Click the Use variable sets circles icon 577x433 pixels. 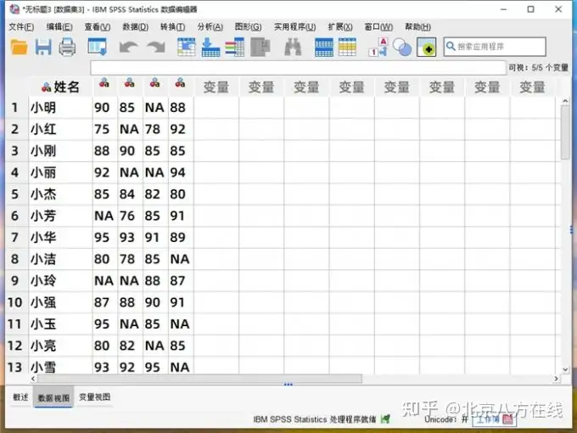click(x=402, y=48)
